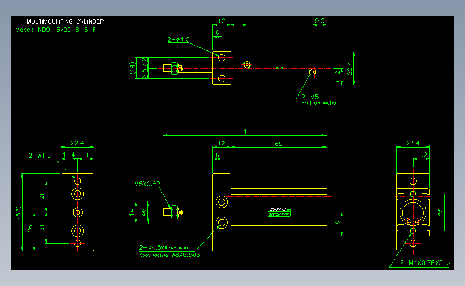Click the 2-ø4.5 callout in left side view

(x=40, y=156)
